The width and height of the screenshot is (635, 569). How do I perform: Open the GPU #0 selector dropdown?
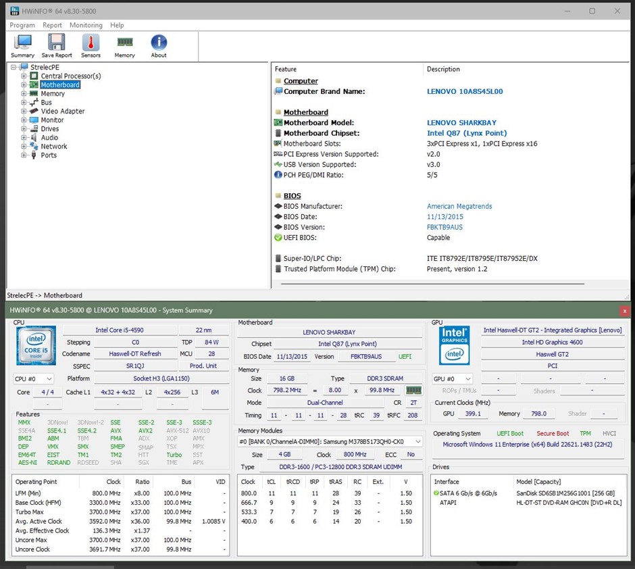(x=452, y=379)
